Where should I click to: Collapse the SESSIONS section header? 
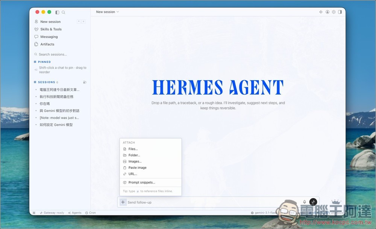(47, 82)
